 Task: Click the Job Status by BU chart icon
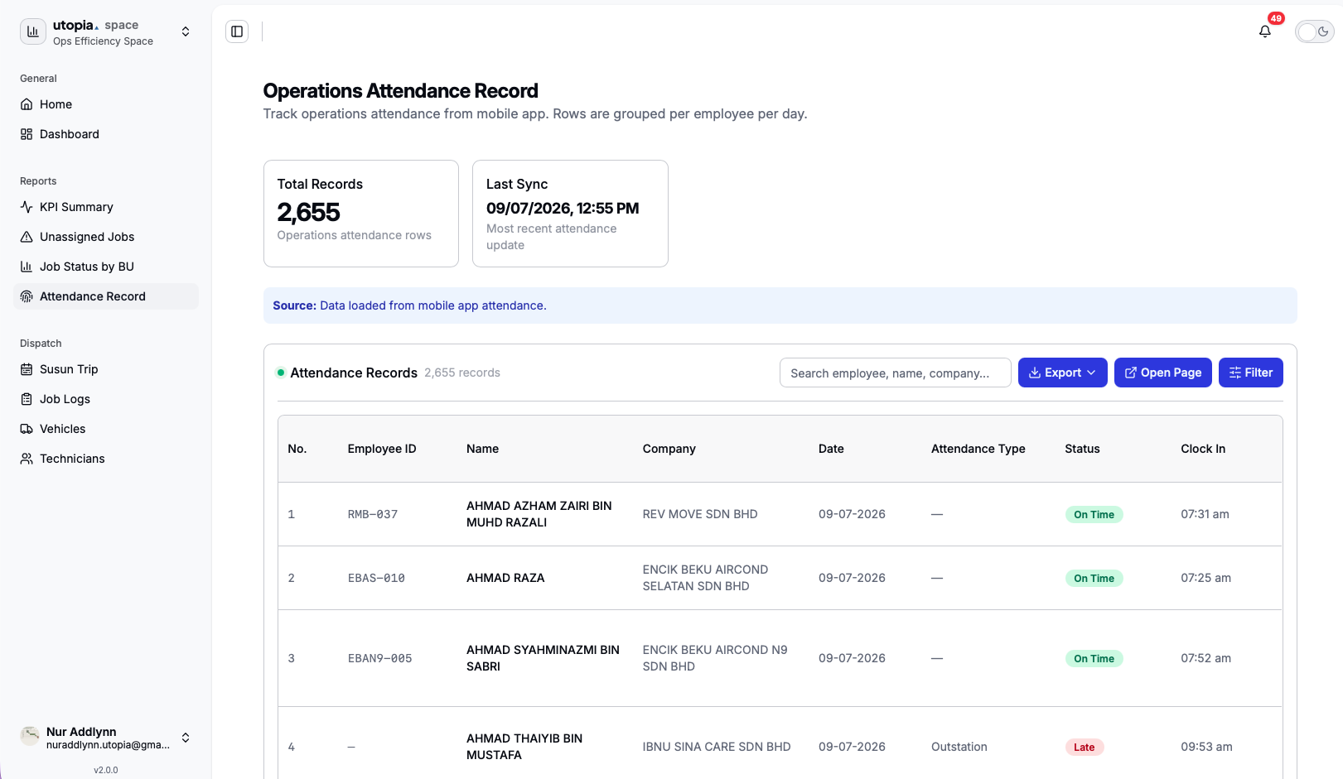(27, 267)
